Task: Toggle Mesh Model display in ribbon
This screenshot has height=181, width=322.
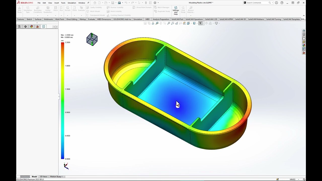Action: pos(93,11)
